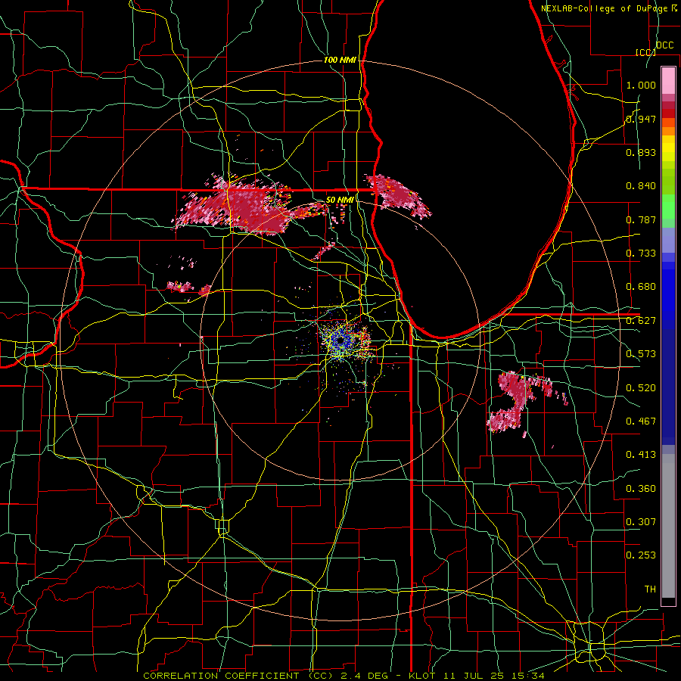Click the 100 NMI range ring label
Viewport: 681px width, 681px height.
(x=340, y=60)
